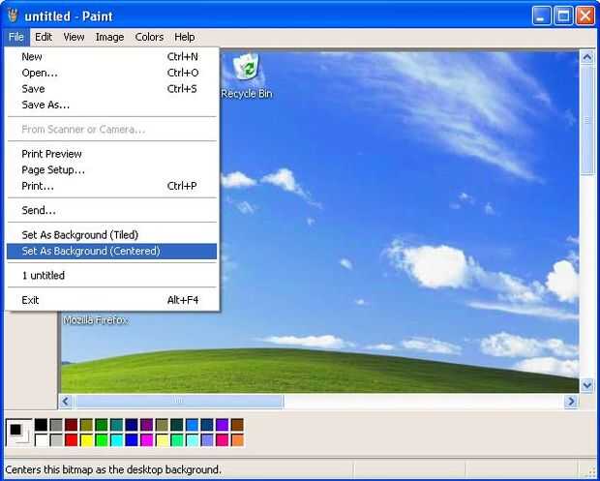600x481 pixels.
Task: Choose Exit from the File menu
Action: click(111, 300)
